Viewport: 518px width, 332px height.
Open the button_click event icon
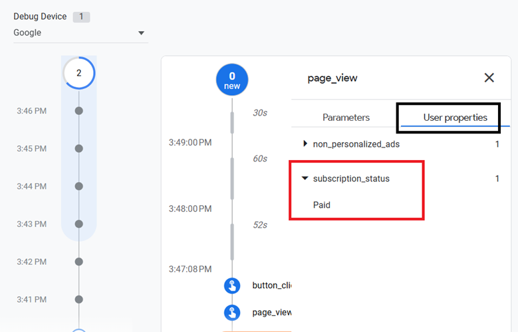click(232, 286)
